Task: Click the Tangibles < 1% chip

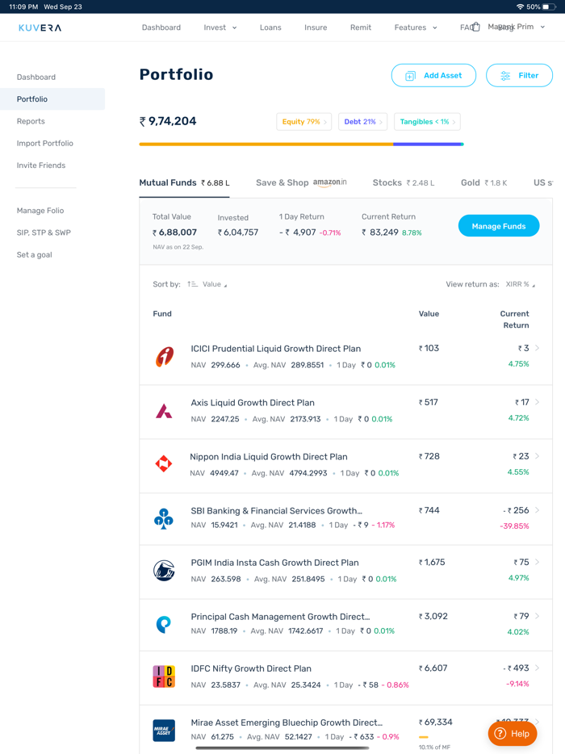Action: [427, 122]
